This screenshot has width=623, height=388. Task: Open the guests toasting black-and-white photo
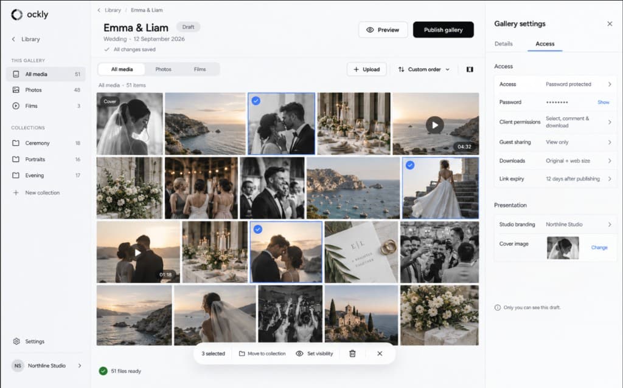pyautogui.click(x=439, y=253)
